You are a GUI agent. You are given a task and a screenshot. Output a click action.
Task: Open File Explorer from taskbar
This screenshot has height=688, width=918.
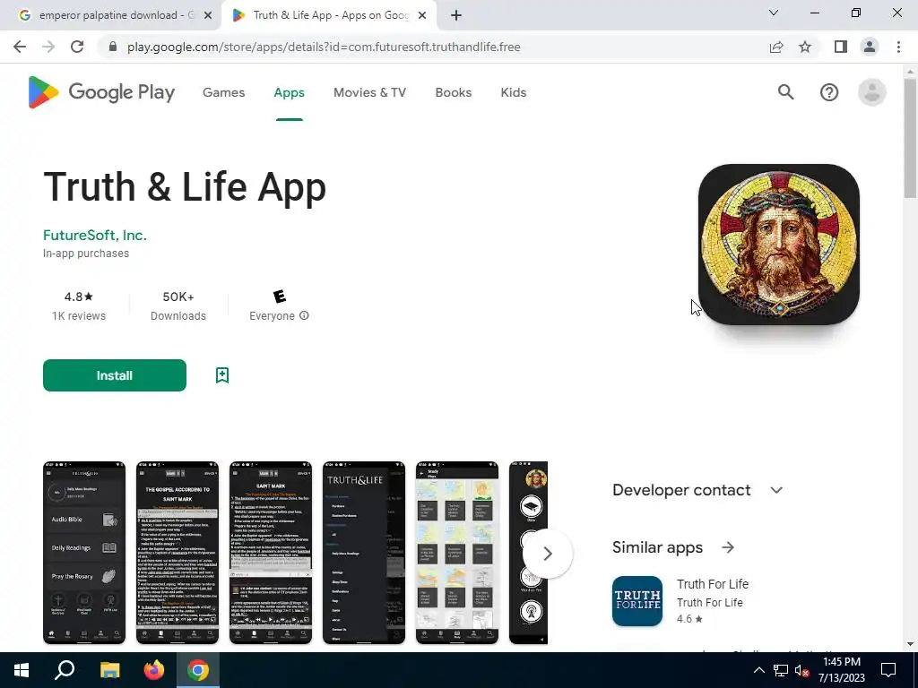109,670
